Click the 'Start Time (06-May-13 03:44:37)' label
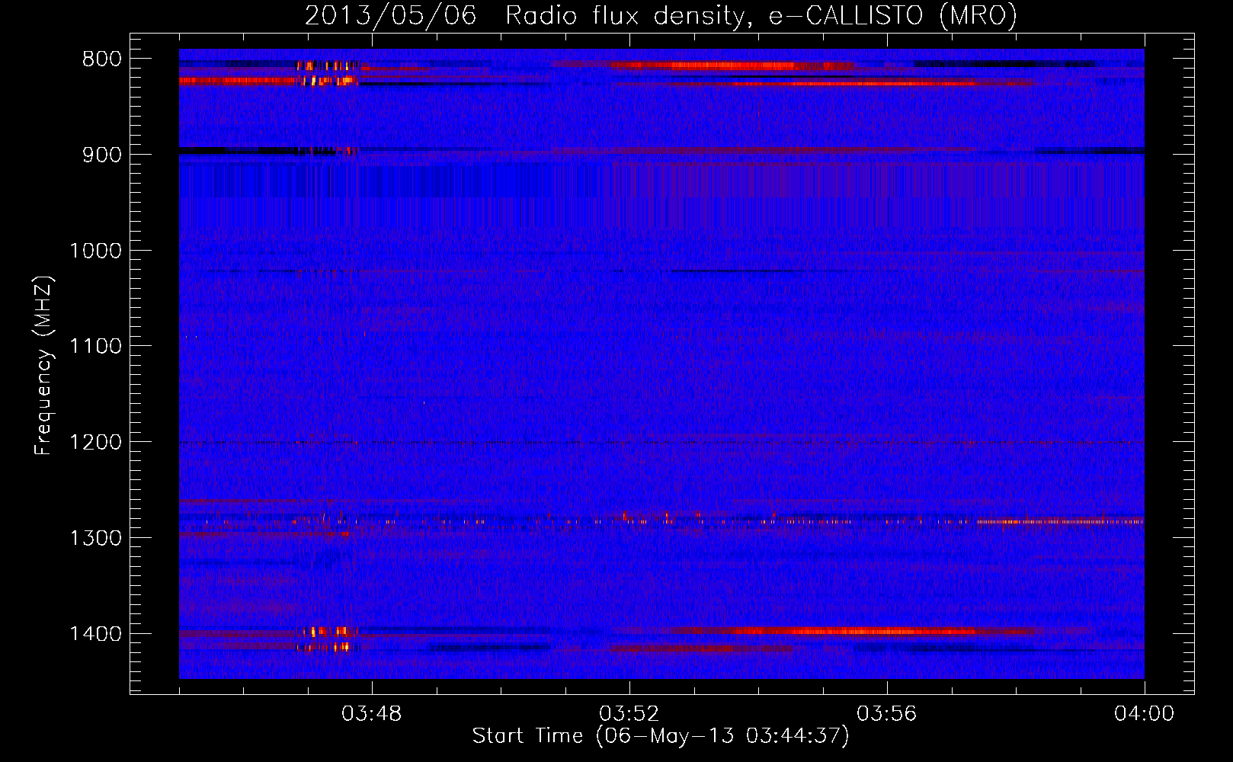This screenshot has width=1233, height=762. [661, 736]
